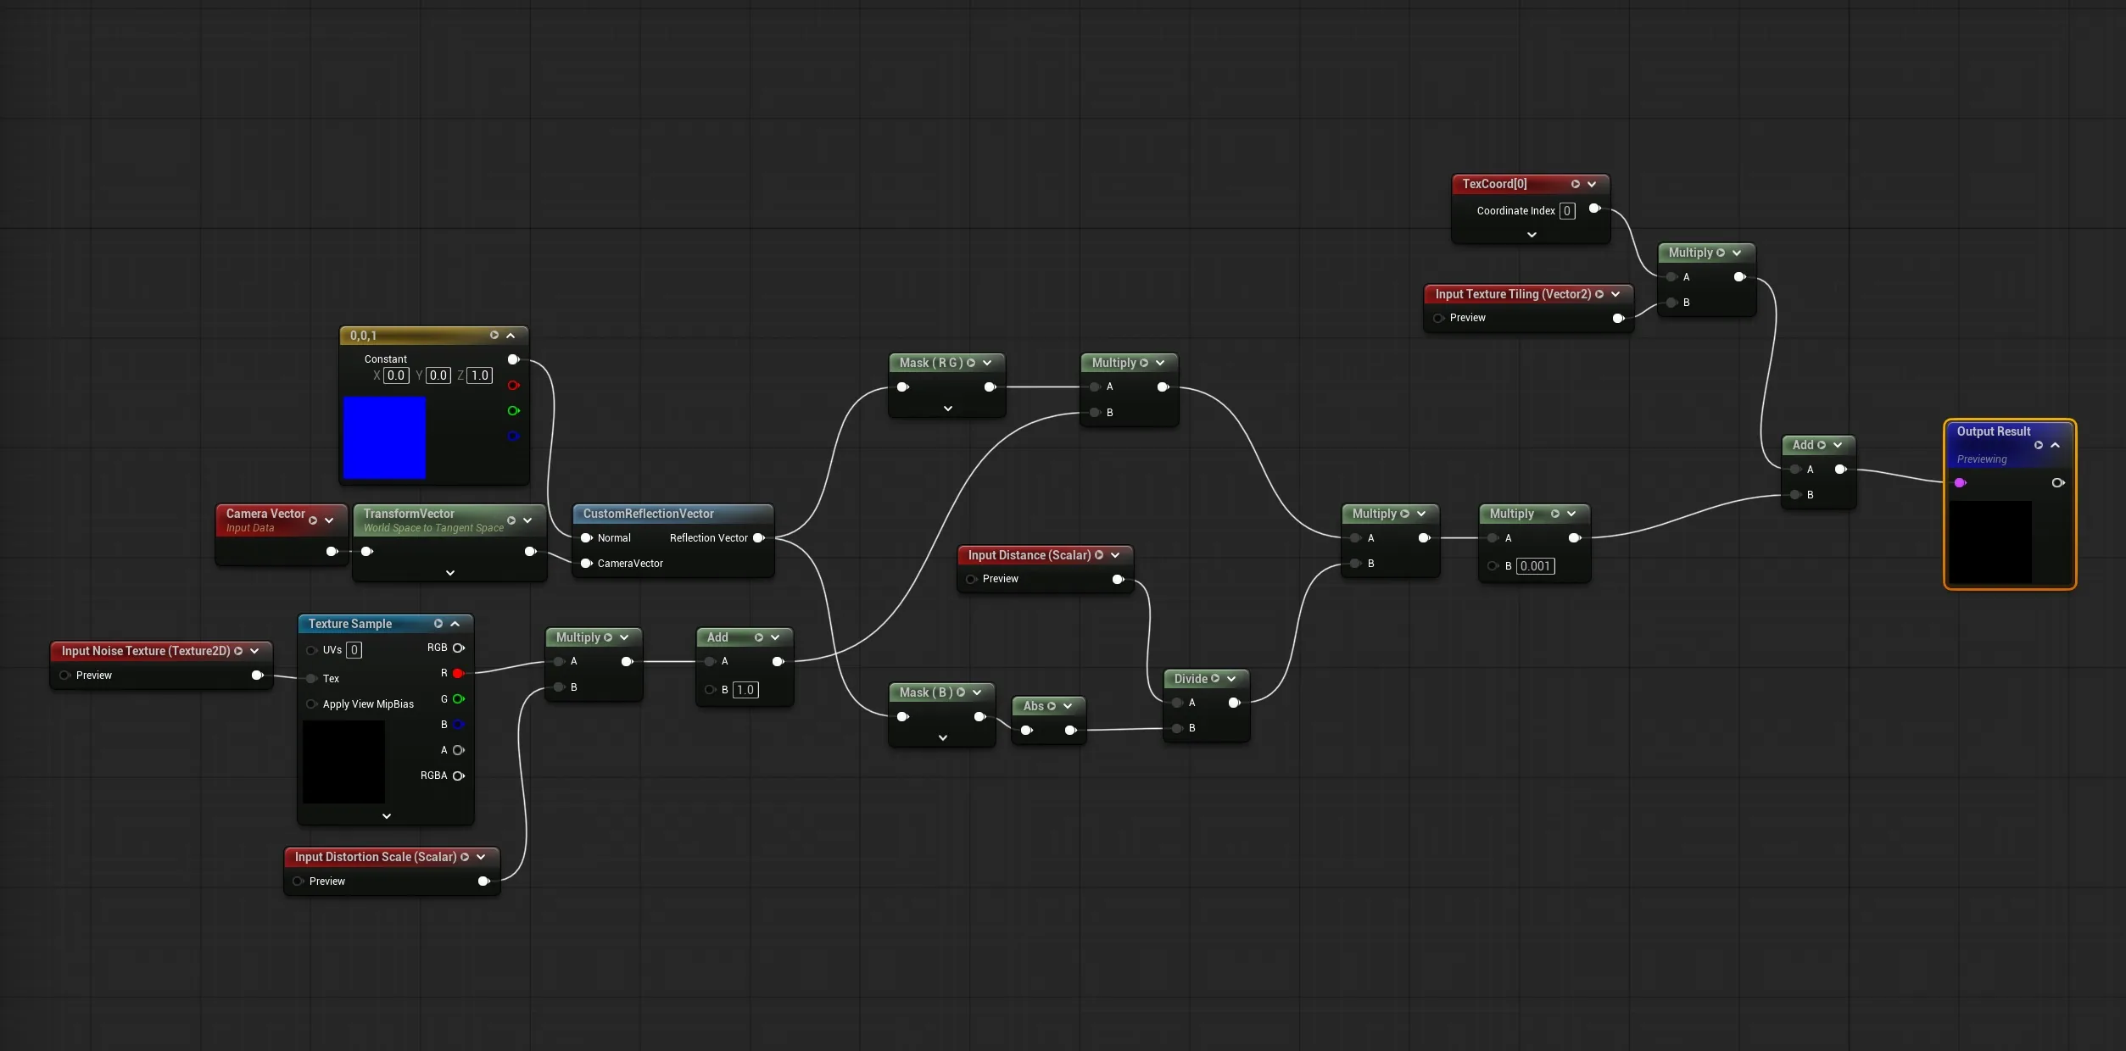Click the TexCoord[0] output pin
The height and width of the screenshot is (1051, 2126).
tap(1594, 208)
